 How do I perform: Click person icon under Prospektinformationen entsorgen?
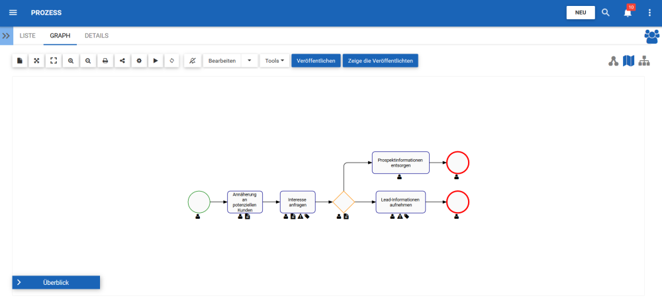399,177
